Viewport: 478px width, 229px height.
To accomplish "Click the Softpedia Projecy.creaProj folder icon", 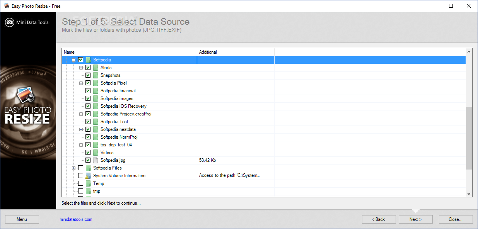I will point(96,114).
